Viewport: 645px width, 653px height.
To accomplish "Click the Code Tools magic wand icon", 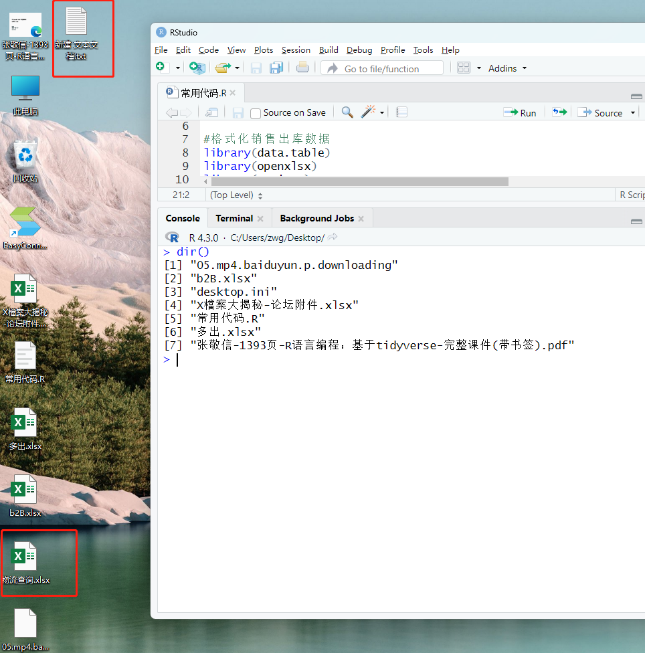I will (x=368, y=112).
